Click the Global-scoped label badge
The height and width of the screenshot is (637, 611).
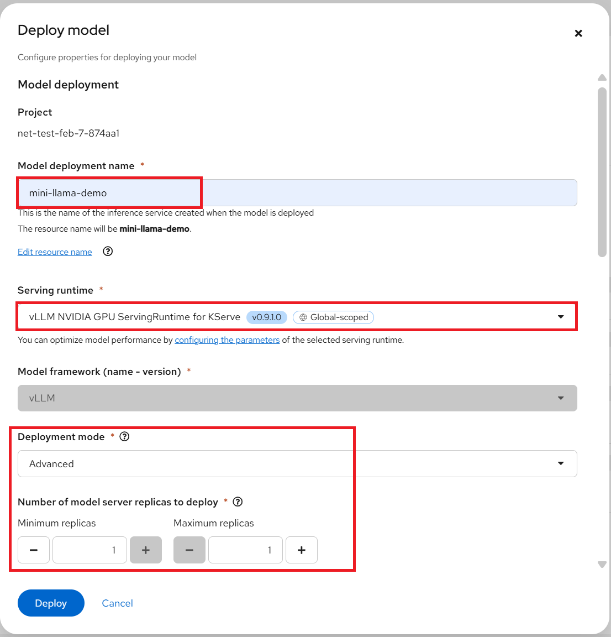point(333,317)
